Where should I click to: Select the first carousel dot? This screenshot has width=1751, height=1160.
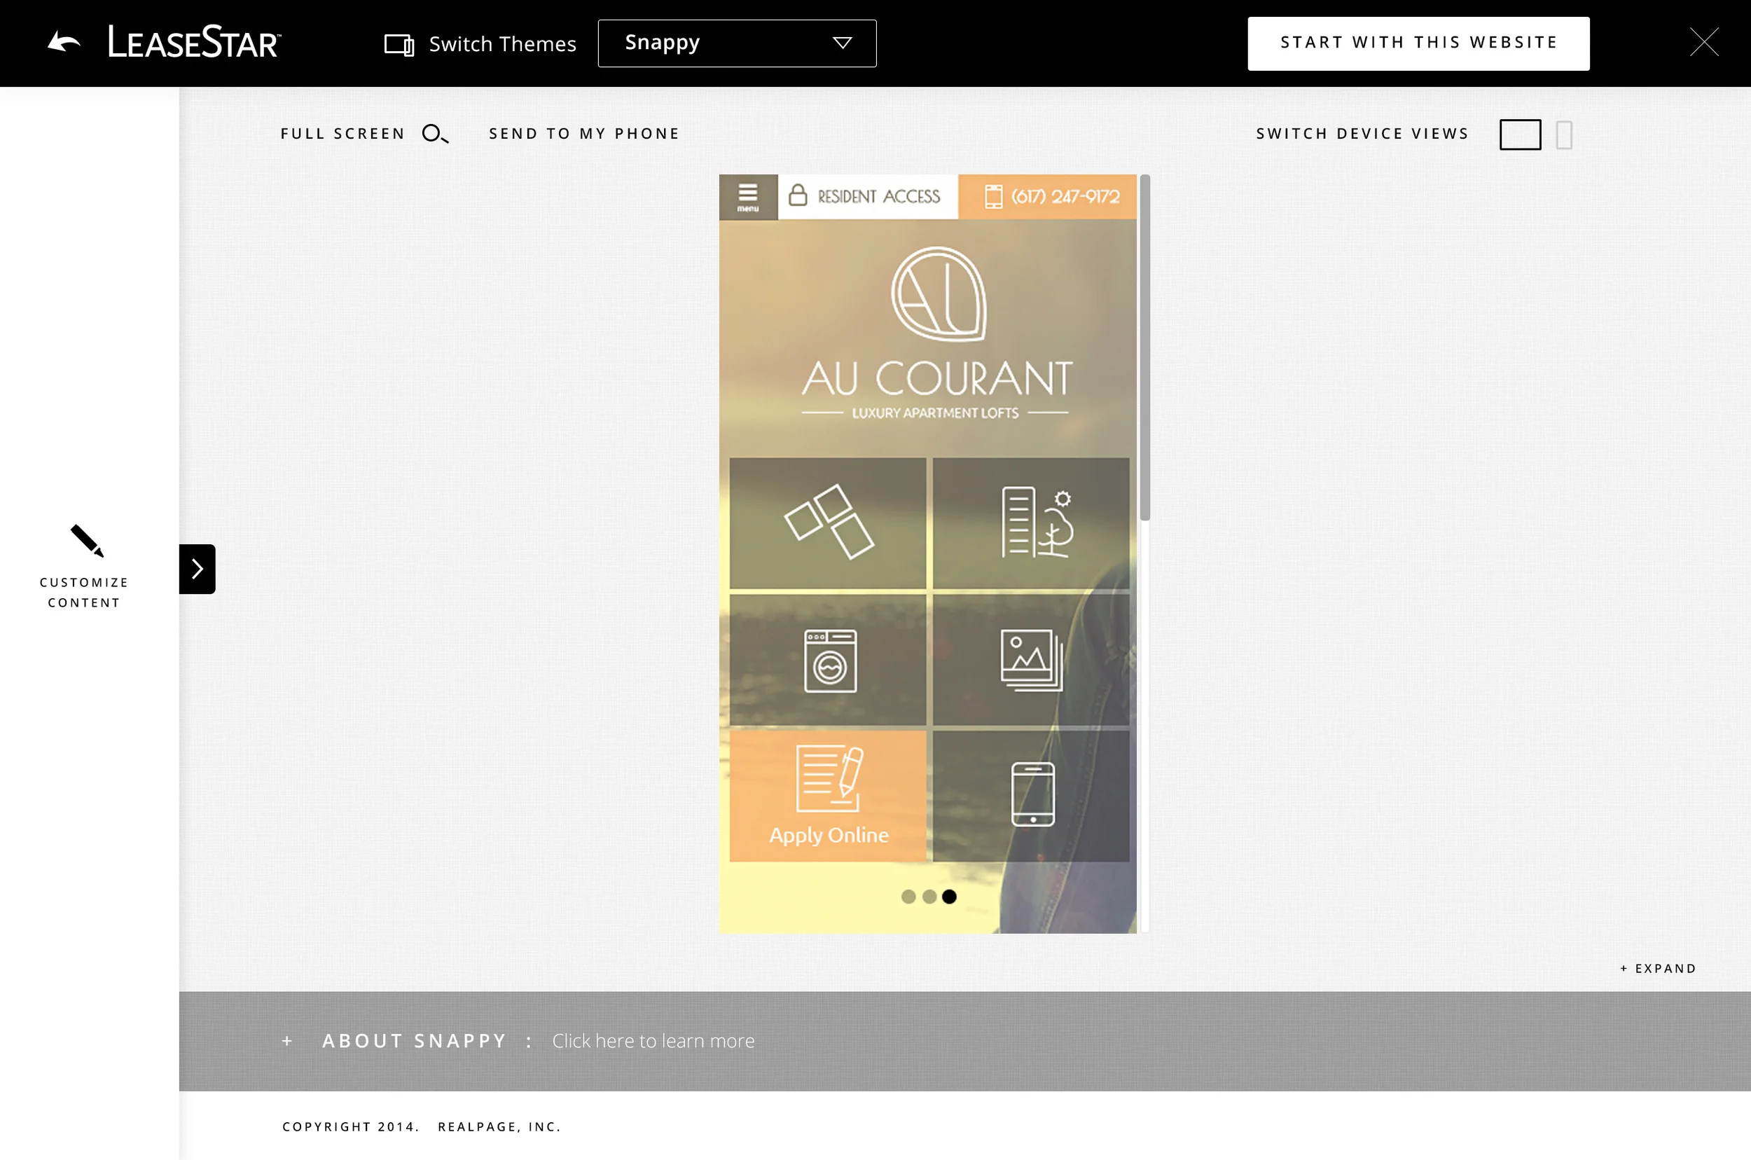pos(908,897)
